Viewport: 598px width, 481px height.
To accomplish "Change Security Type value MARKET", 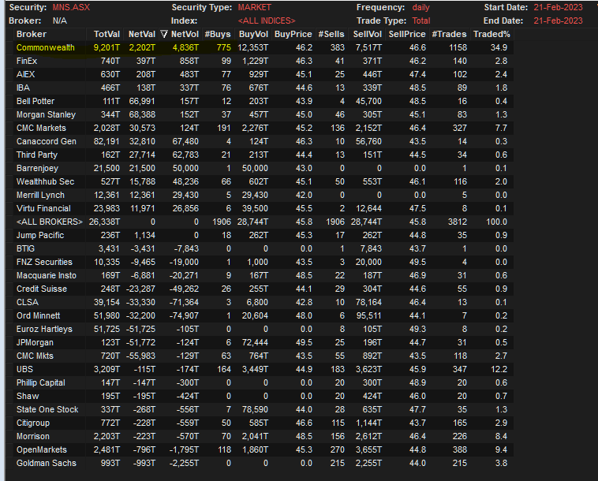I will [x=254, y=8].
